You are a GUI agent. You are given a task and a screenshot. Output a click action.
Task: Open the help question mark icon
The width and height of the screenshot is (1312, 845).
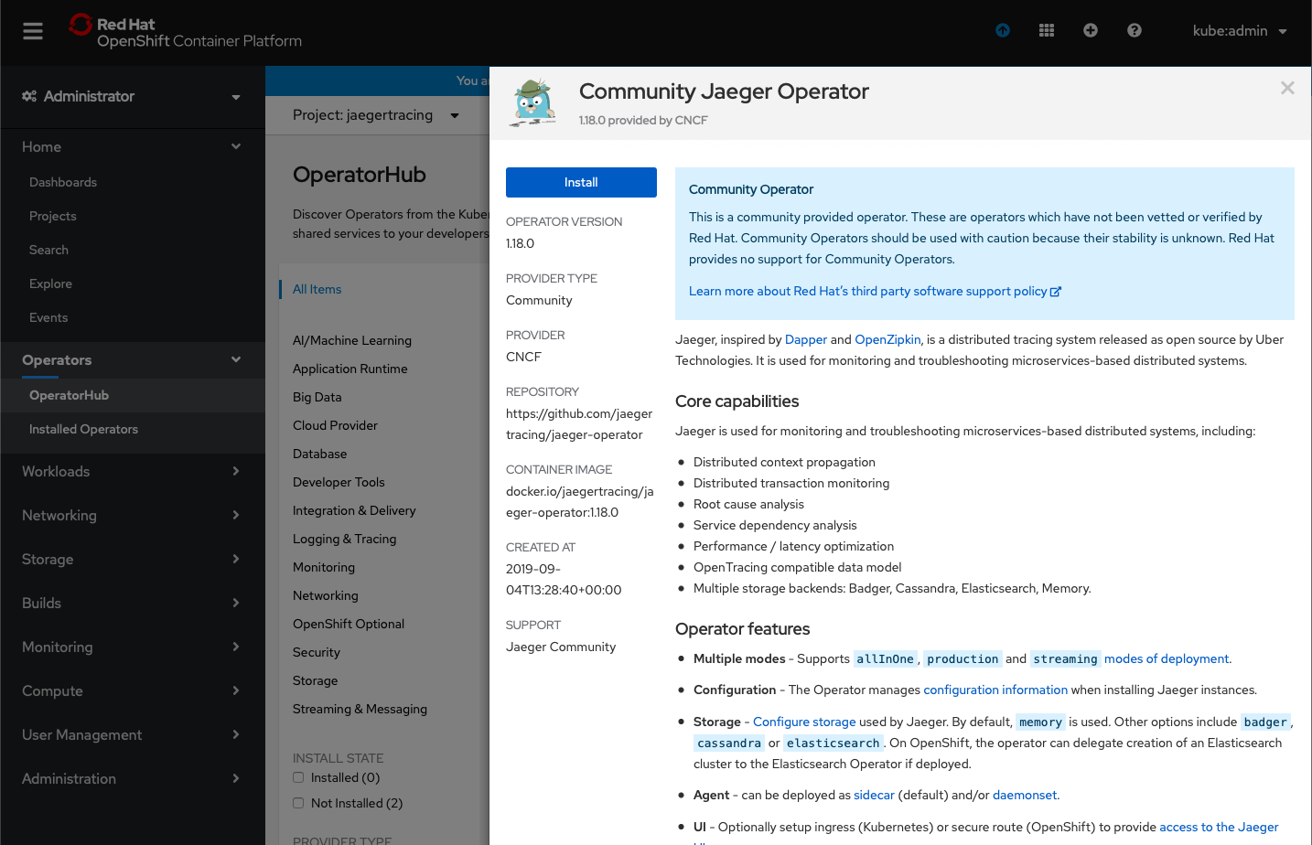click(1135, 30)
